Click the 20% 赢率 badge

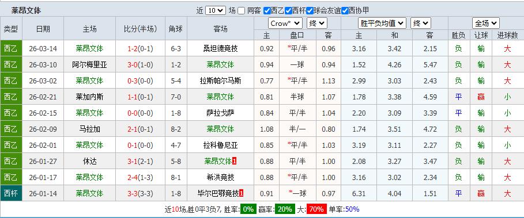coord(285,209)
